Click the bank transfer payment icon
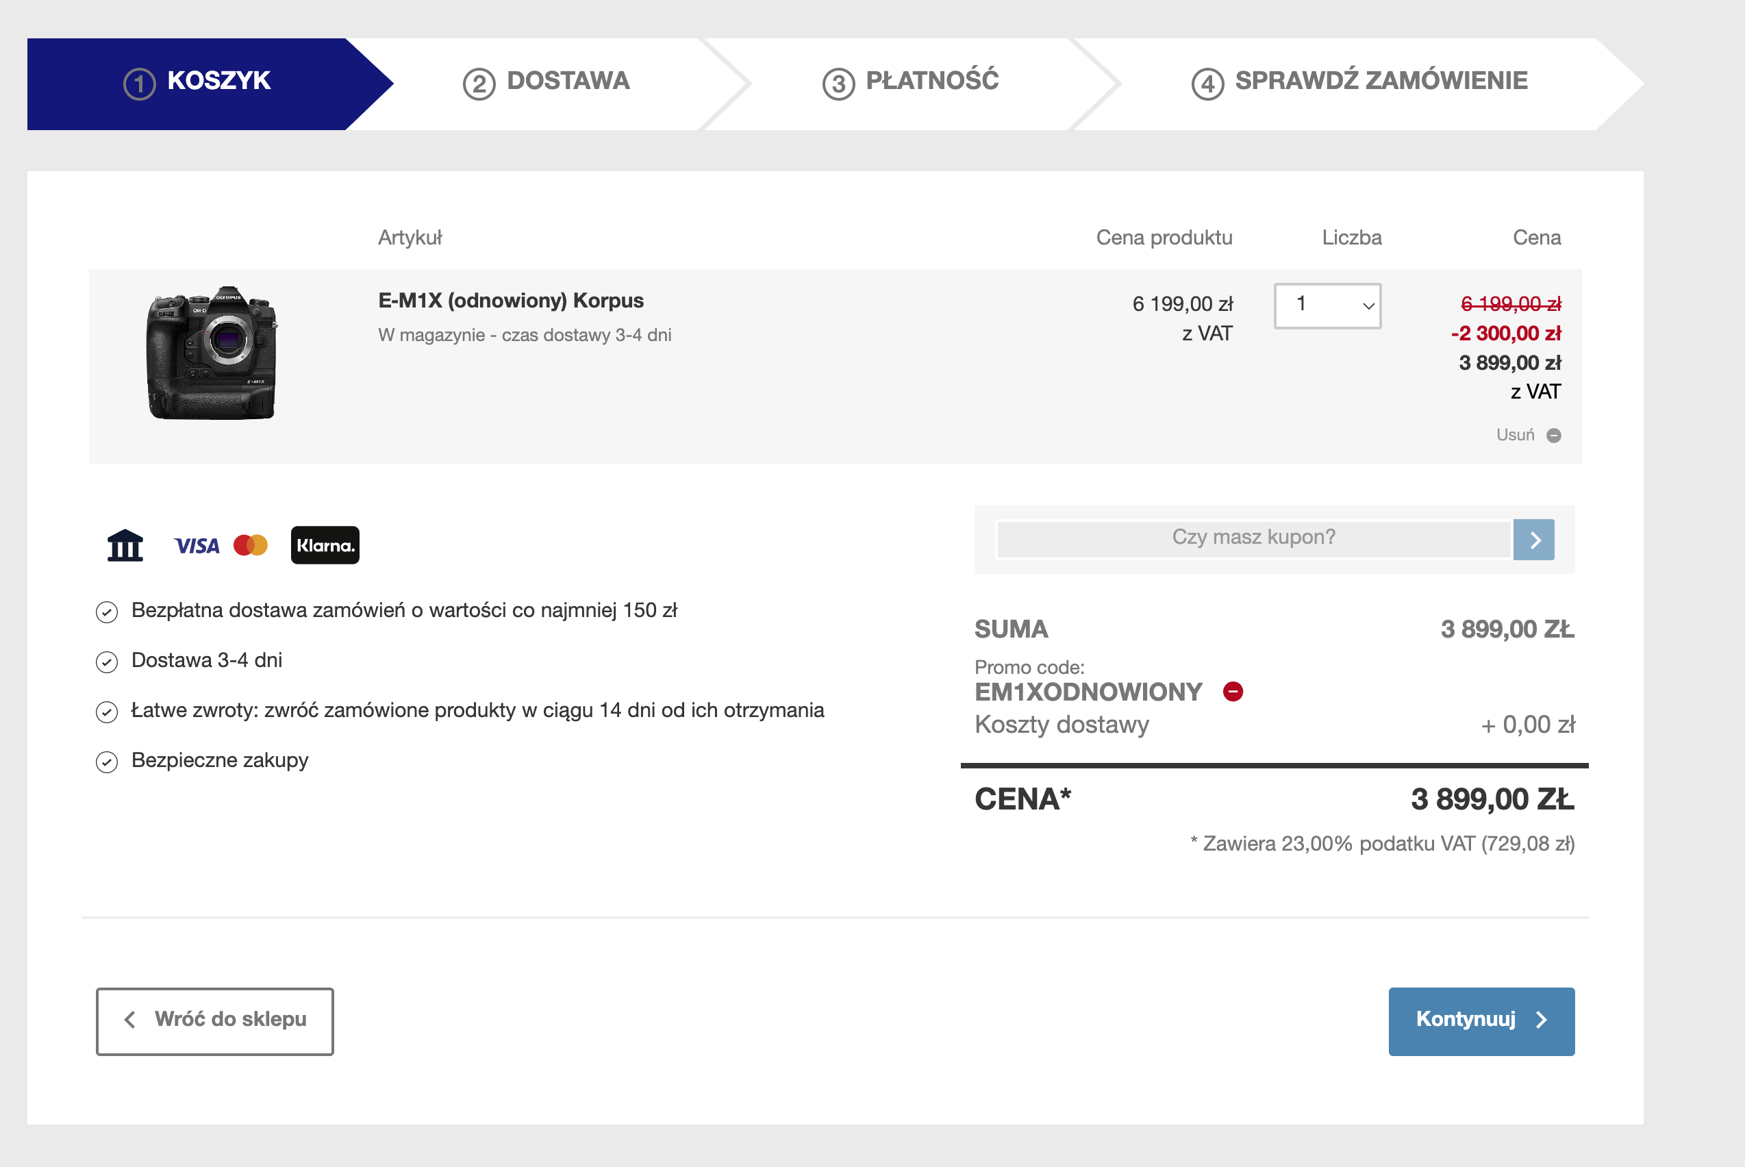The width and height of the screenshot is (1745, 1167). pos(125,546)
